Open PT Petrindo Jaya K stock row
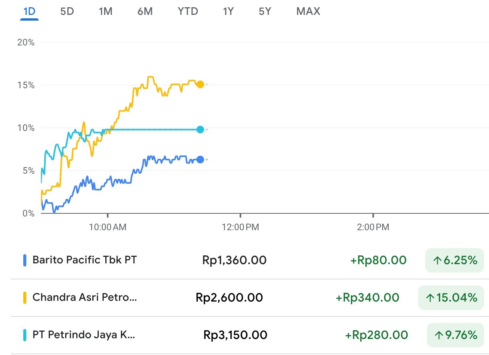This screenshot has width=489, height=355. click(x=250, y=335)
